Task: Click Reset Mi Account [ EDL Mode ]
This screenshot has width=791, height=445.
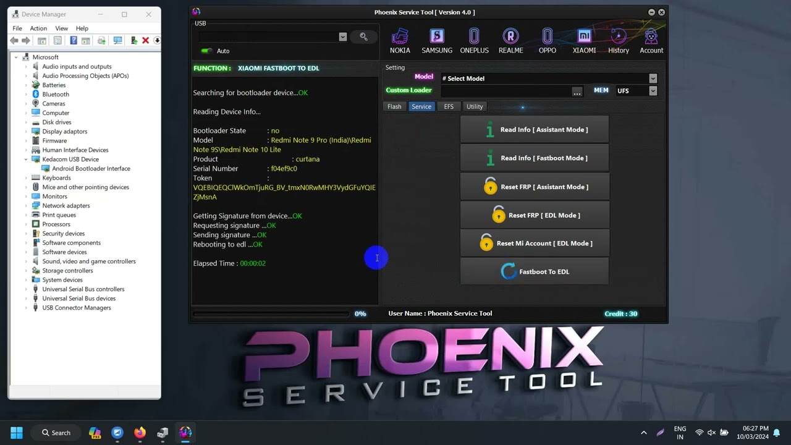Action: point(535,244)
